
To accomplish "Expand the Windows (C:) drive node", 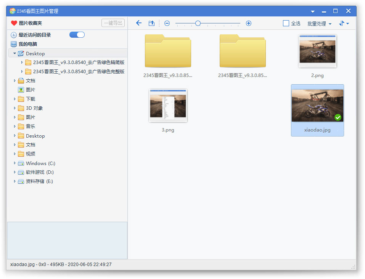I will click(x=14, y=163).
